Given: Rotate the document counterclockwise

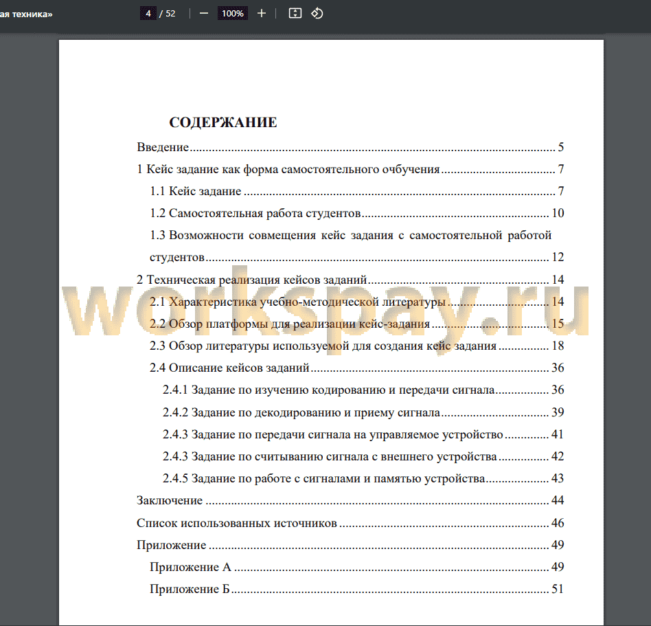Looking at the screenshot, I should click(317, 14).
